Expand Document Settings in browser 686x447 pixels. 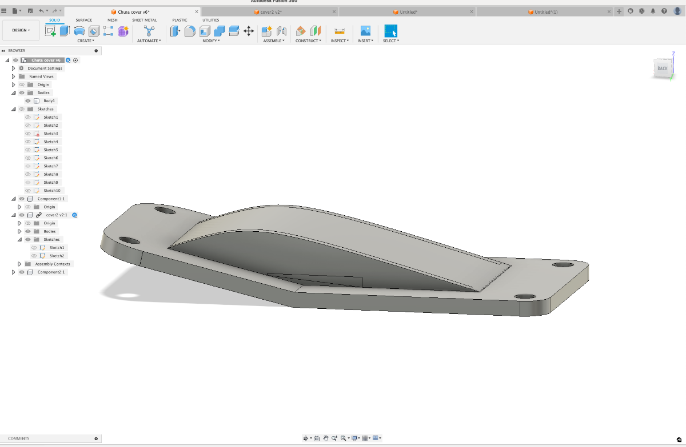[x=13, y=68]
